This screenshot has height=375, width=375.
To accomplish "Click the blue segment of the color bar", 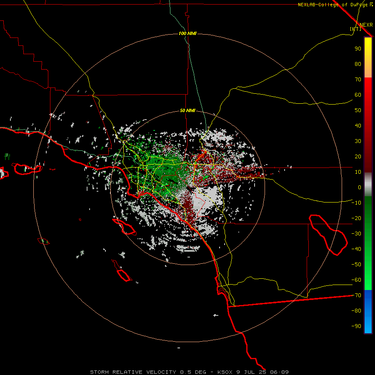I will click(368, 311).
